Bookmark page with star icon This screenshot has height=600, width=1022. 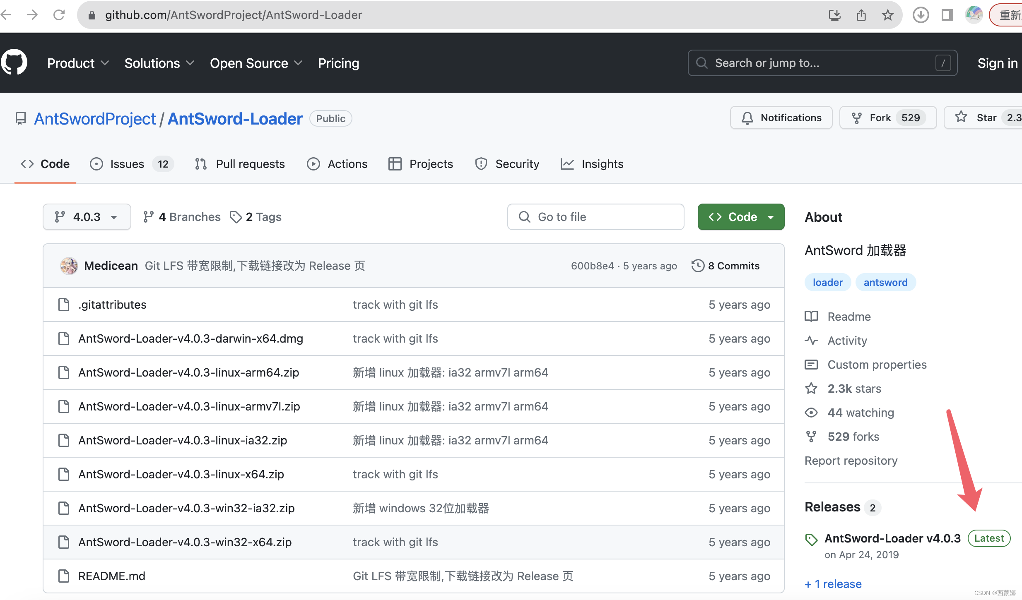pos(887,15)
